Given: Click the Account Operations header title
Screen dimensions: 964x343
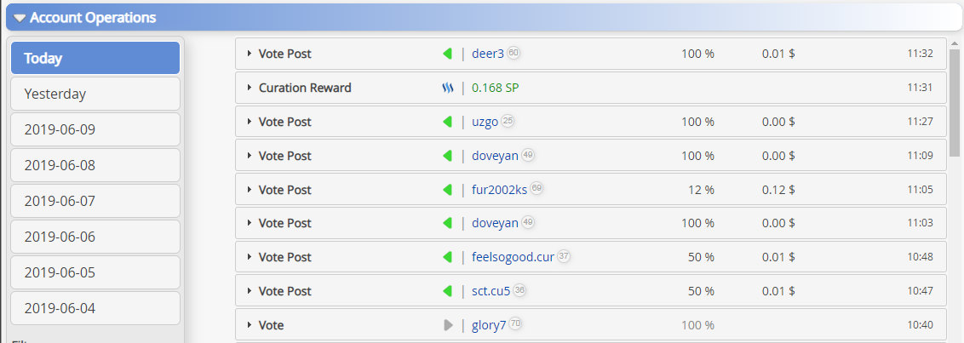Looking at the screenshot, I should coord(93,18).
